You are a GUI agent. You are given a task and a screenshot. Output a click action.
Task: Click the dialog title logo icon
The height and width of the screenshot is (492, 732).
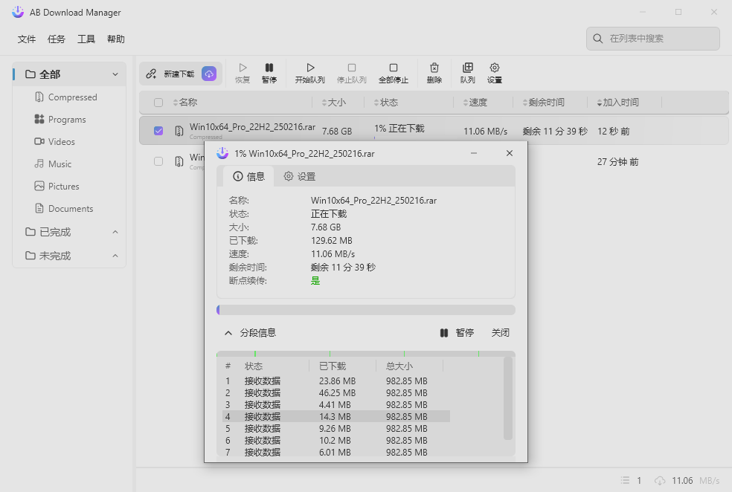[x=222, y=153]
